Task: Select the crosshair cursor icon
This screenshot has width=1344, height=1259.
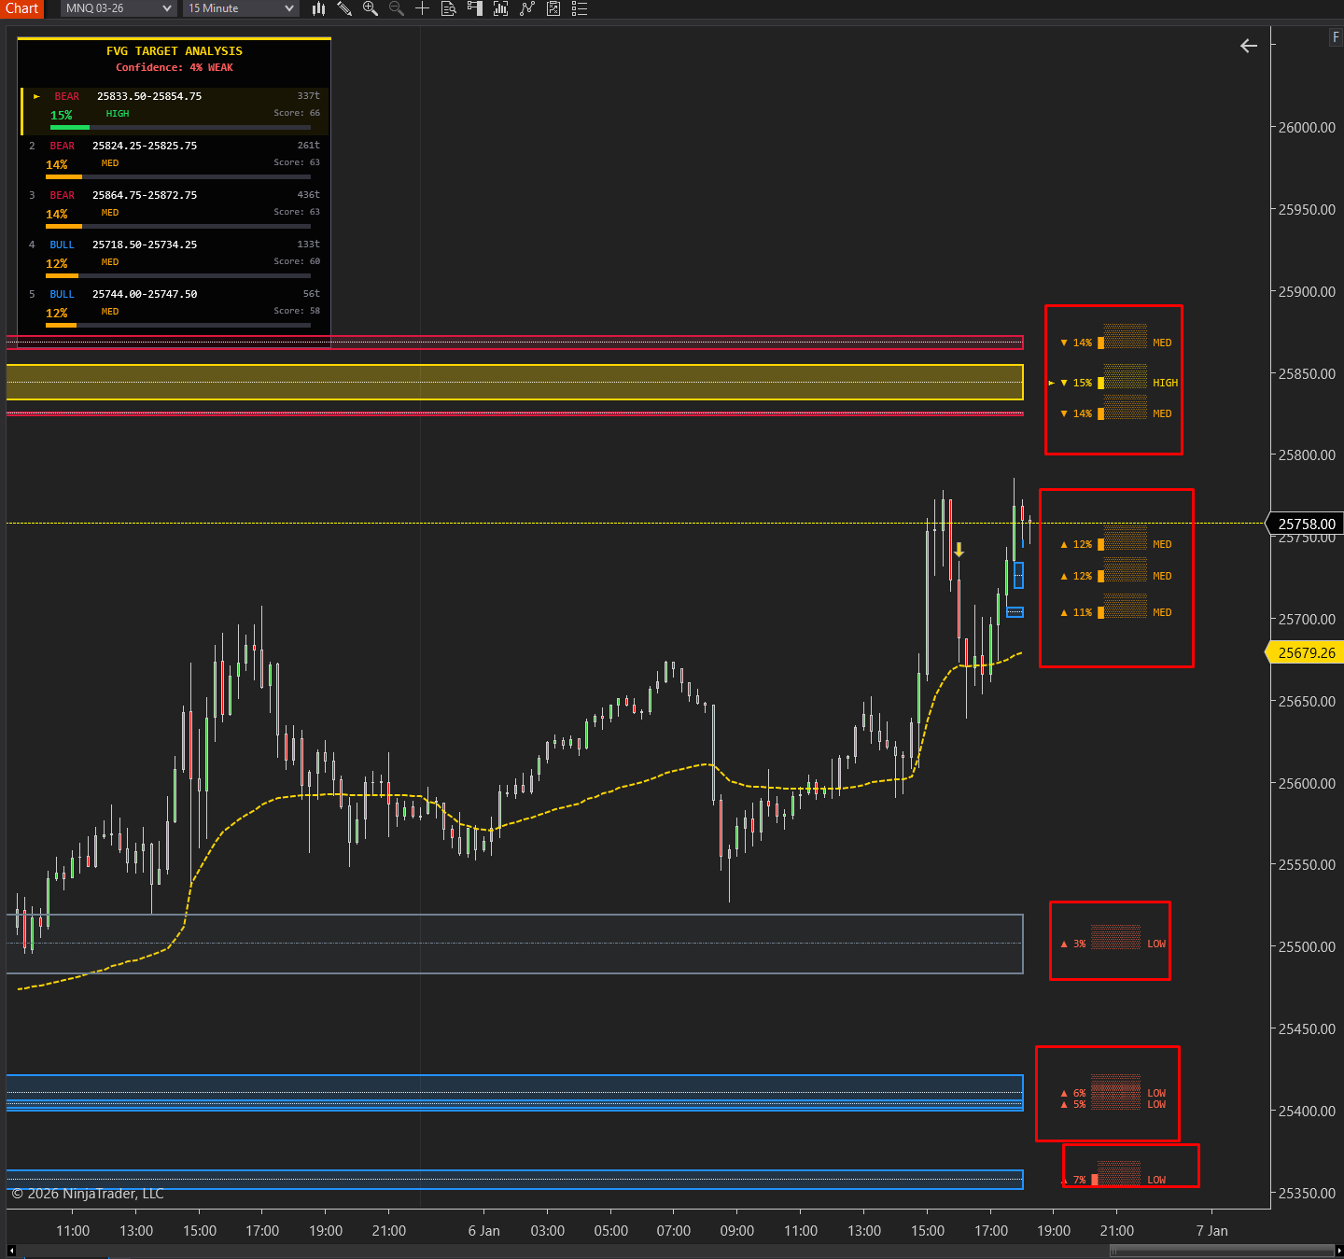Action: click(x=422, y=8)
